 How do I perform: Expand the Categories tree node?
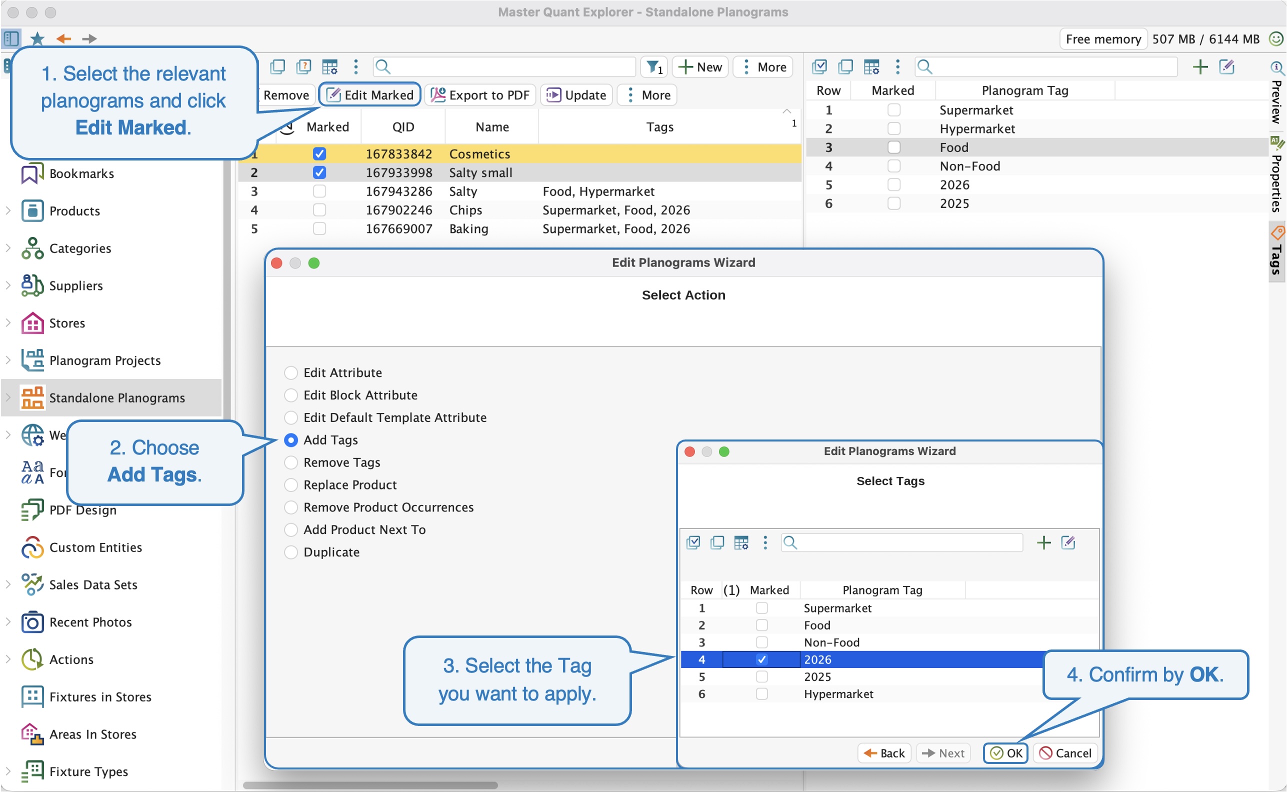pos(8,248)
